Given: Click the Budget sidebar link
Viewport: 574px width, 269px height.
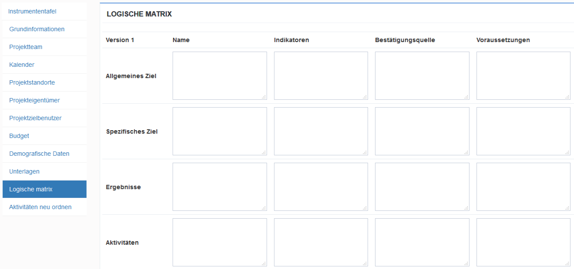Looking at the screenshot, I should point(44,136).
